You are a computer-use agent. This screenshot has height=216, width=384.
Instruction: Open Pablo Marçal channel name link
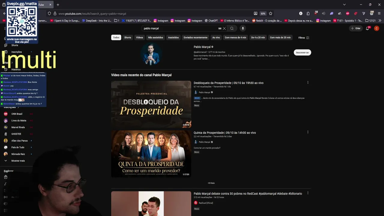[202, 47]
